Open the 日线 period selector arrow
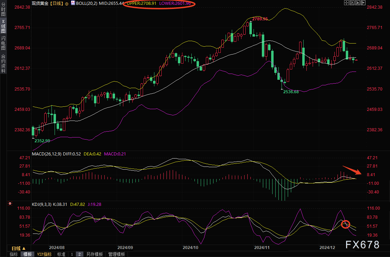This screenshot has width=390, height=257. (24, 248)
